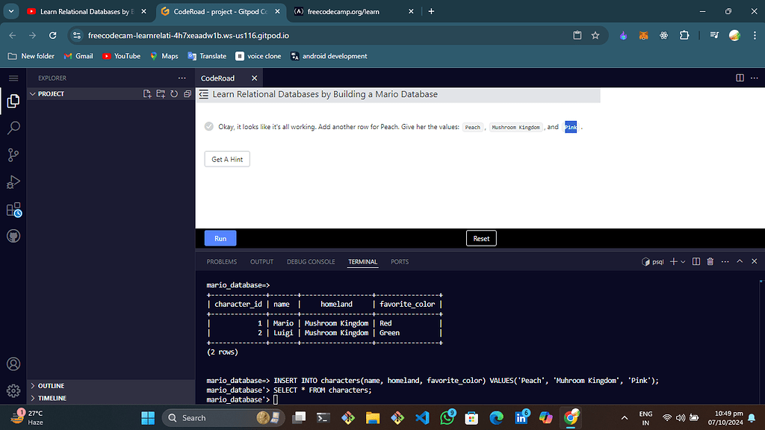The image size is (765, 430).
Task: Create a new file in the Explorer
Action: click(147, 93)
